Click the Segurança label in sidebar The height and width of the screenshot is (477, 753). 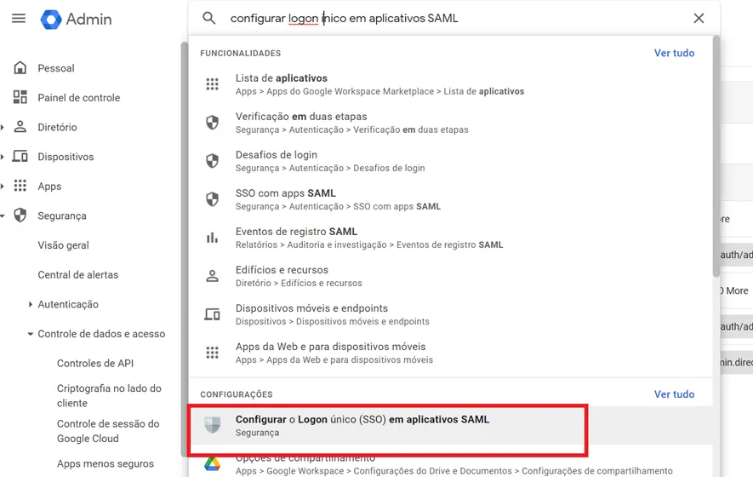click(62, 216)
